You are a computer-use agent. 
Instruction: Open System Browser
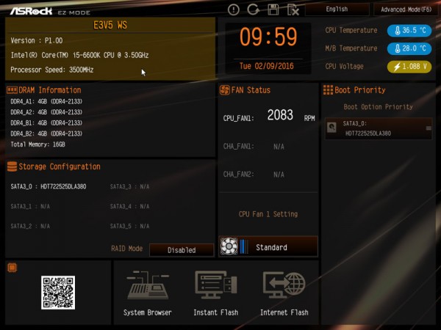[148, 293]
